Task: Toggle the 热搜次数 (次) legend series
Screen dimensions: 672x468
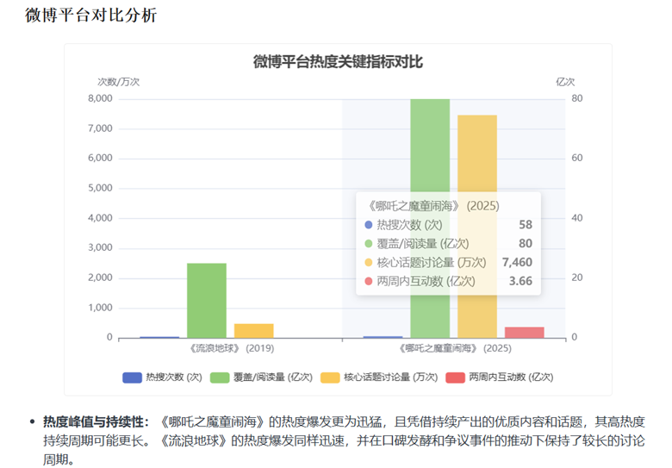Action: pos(163,378)
